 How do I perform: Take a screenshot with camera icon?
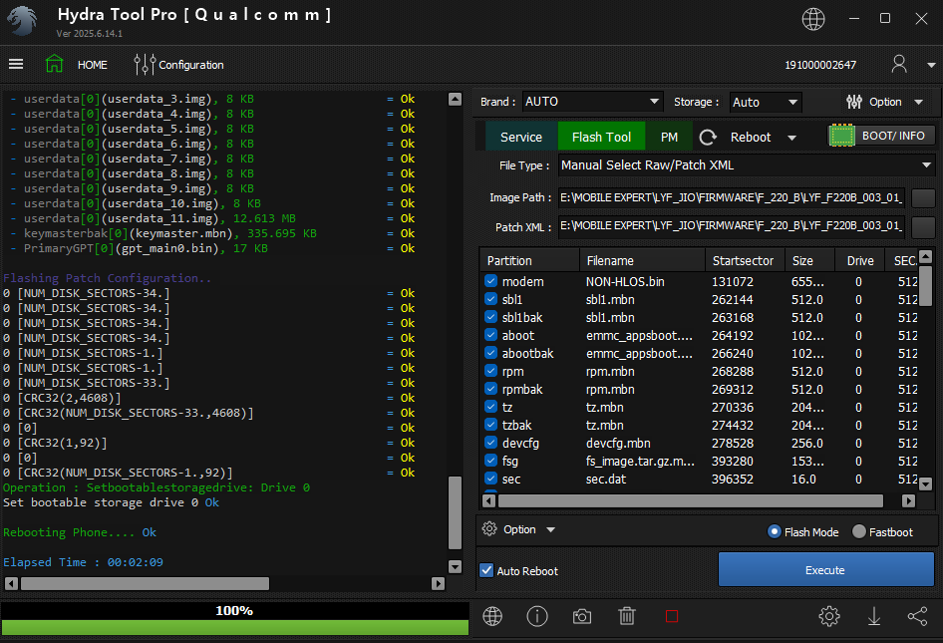[x=581, y=616]
